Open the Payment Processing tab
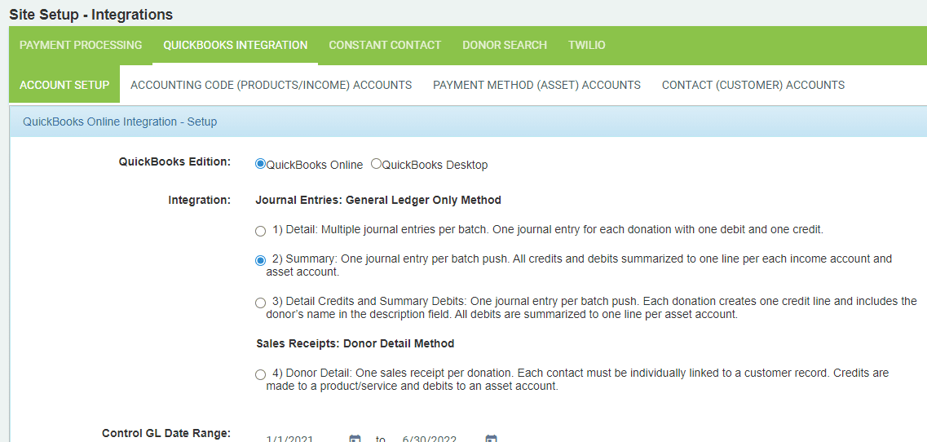This screenshot has width=927, height=442. click(81, 45)
